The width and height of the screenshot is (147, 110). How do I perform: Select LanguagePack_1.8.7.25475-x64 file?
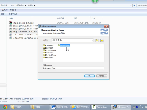point(25,29)
